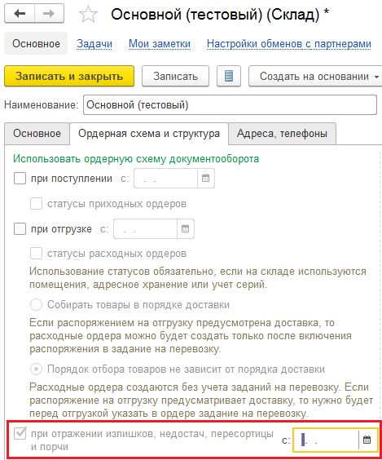This screenshot has height=460, width=382.
Task: Select Порядок отбора товаров не зависит option
Action: 37,369
